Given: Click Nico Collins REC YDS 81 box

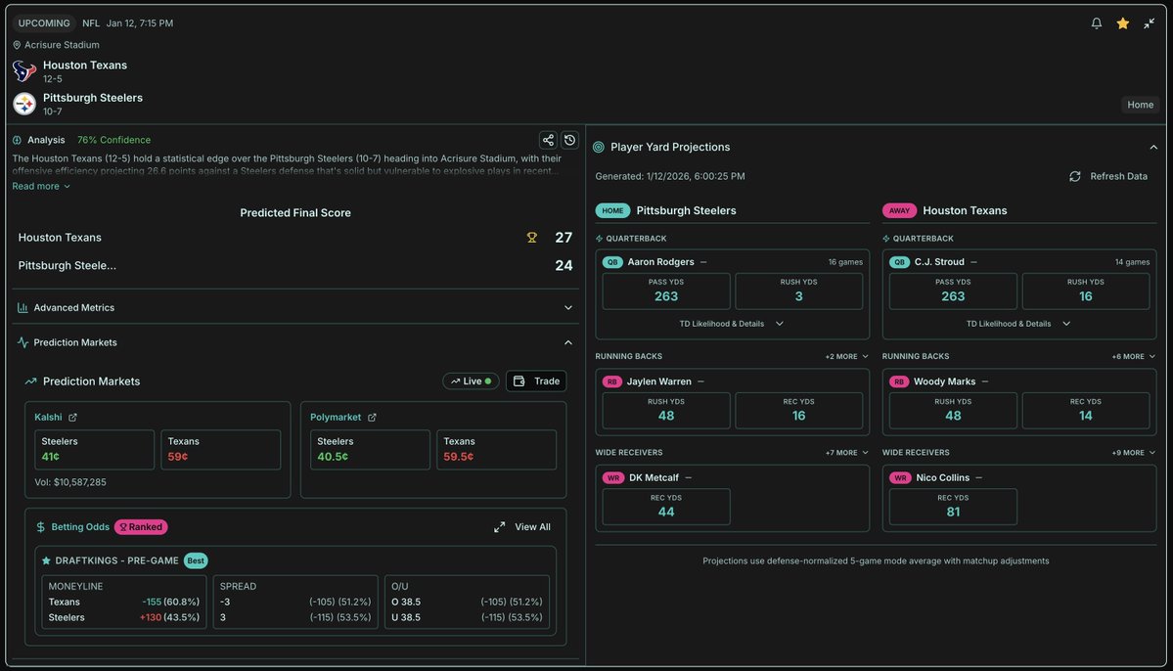Looking at the screenshot, I should tap(952, 507).
